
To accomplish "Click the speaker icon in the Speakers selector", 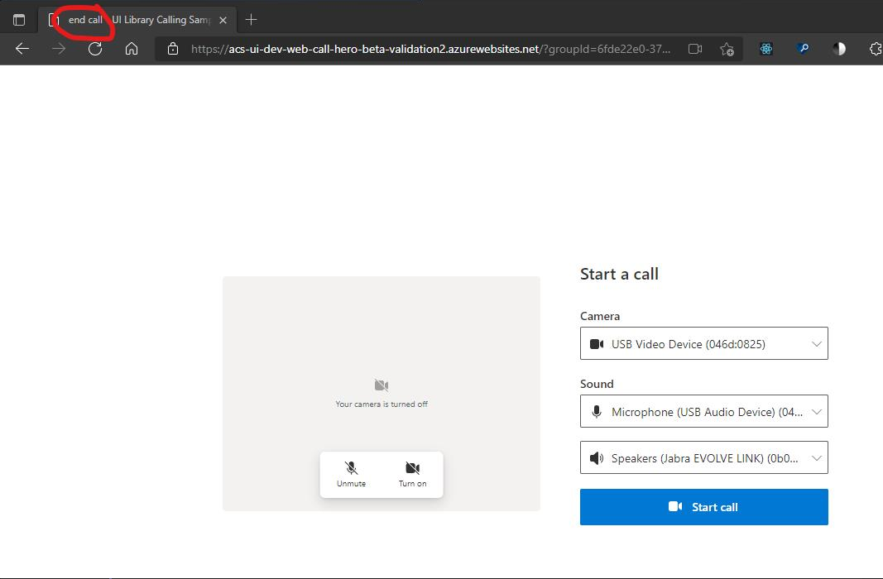I will pyautogui.click(x=597, y=457).
